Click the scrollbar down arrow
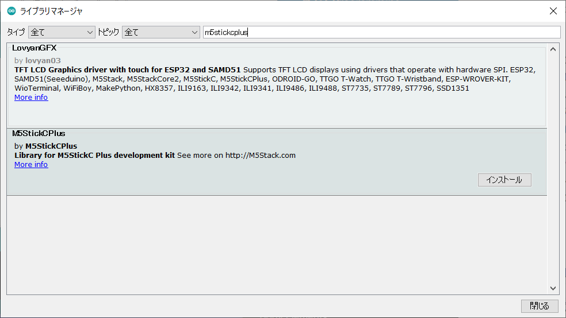 pyautogui.click(x=553, y=288)
